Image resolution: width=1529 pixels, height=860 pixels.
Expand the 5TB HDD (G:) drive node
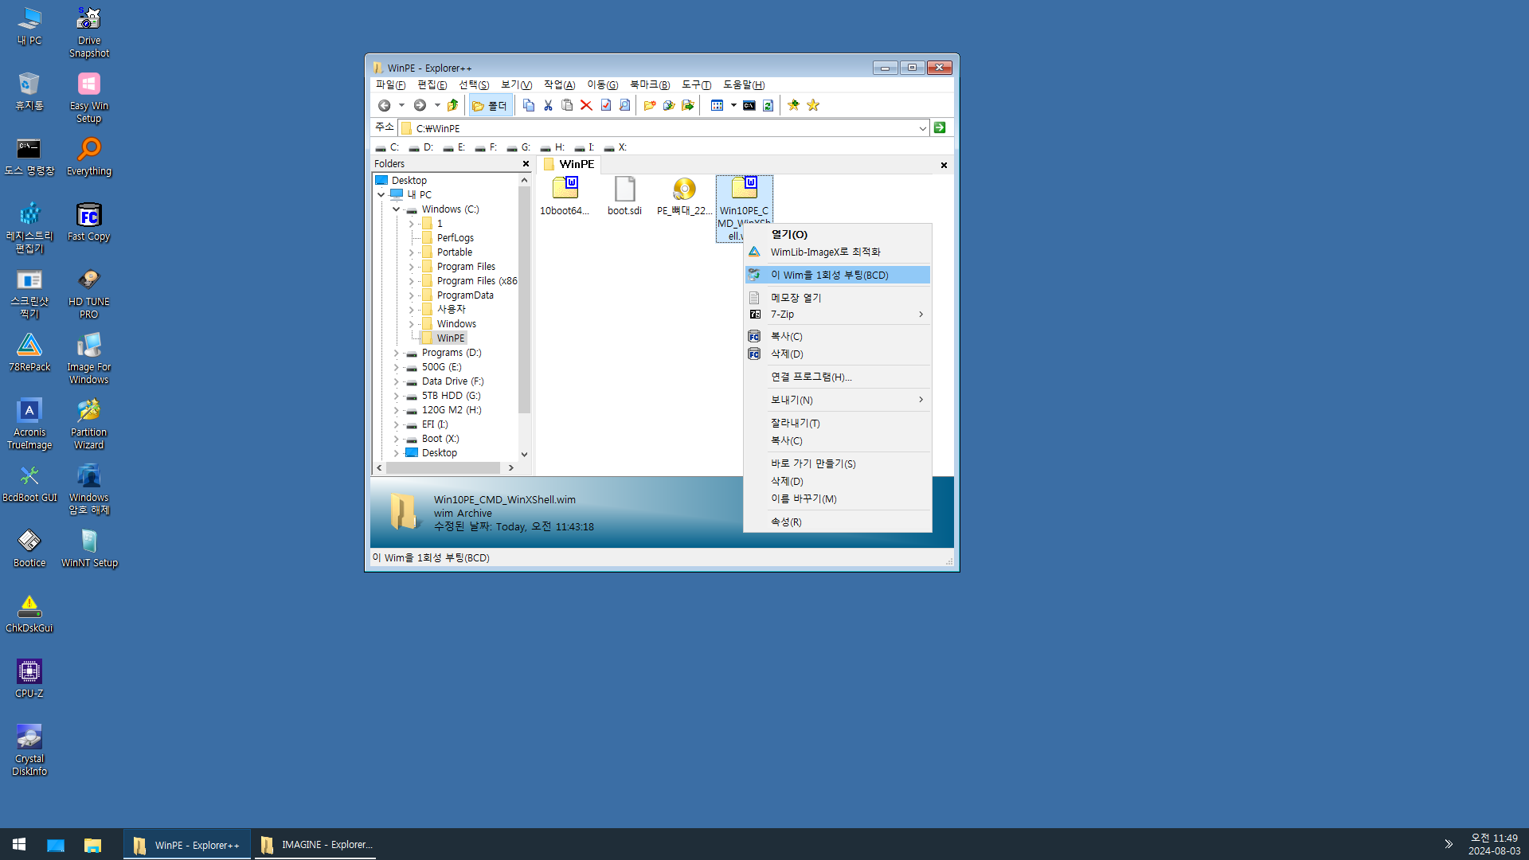[x=396, y=396]
